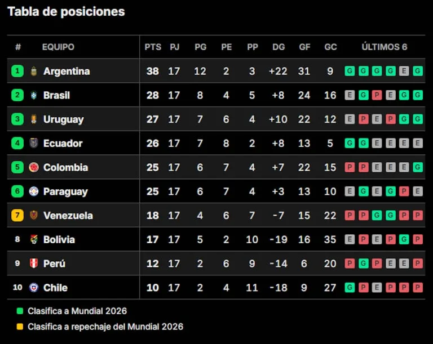The width and height of the screenshot is (433, 344).
Task: Sort table by DG column header
Action: [x=279, y=47]
